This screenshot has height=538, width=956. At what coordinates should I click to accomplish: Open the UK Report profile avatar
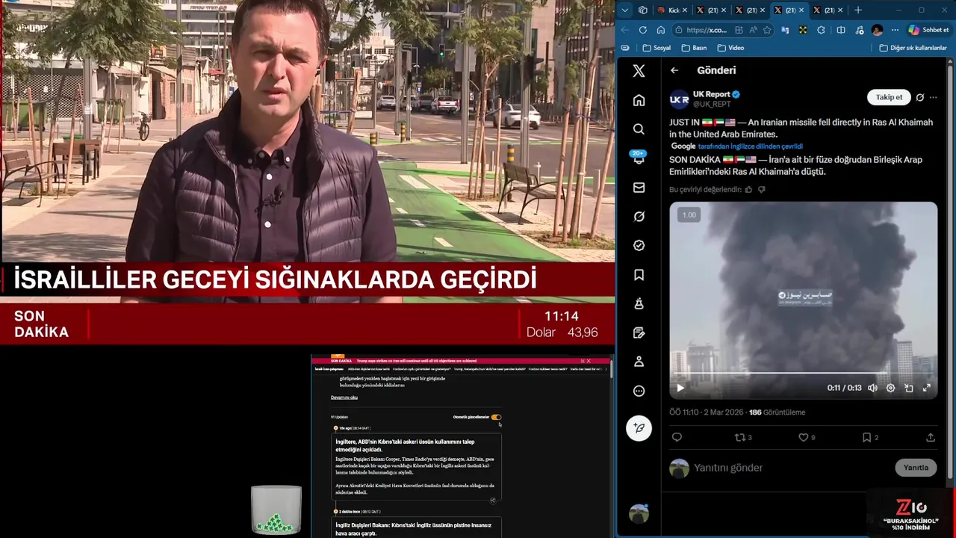[x=679, y=99]
